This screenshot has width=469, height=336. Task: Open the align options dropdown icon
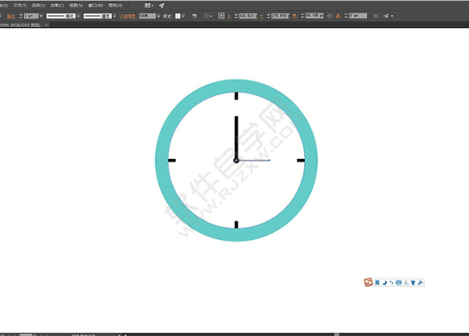coord(208,16)
